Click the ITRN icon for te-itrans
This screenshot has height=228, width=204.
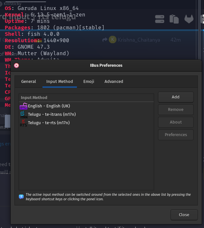coord(23,114)
